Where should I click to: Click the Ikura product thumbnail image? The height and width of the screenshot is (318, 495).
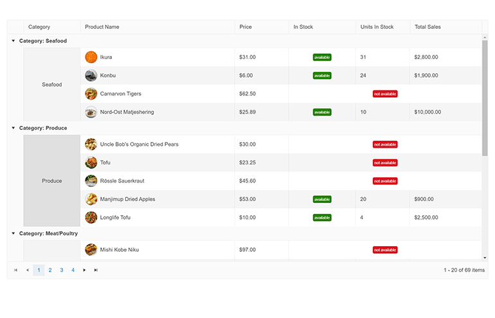(x=91, y=57)
